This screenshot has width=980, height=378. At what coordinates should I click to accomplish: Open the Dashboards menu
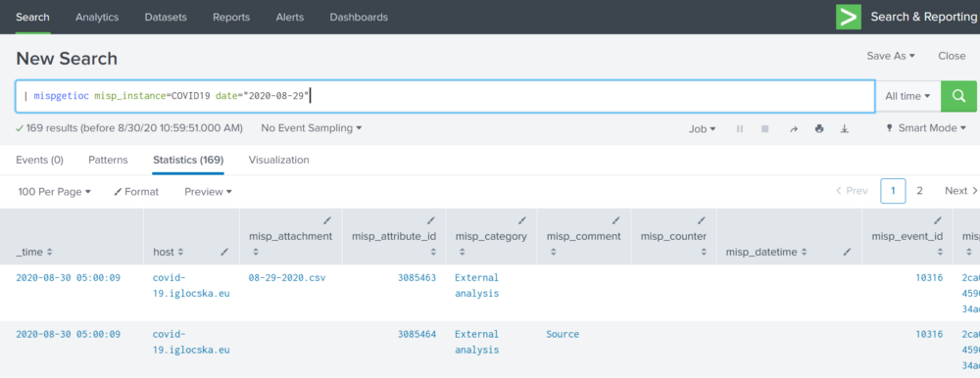click(359, 18)
